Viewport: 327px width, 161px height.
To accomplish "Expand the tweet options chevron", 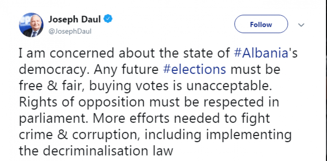I will tap(301, 25).
